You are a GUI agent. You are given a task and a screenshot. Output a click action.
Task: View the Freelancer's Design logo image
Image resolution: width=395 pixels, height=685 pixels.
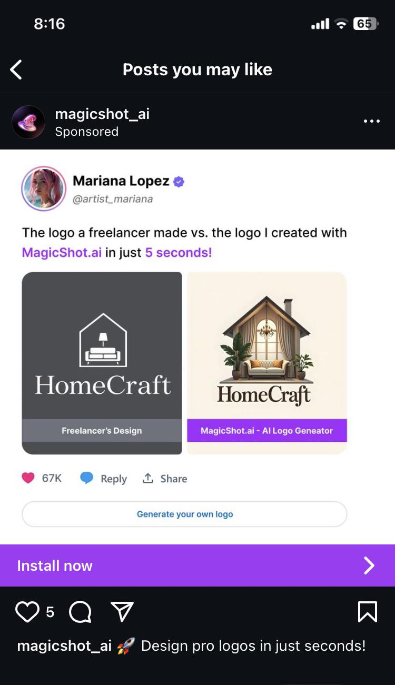[x=102, y=363]
